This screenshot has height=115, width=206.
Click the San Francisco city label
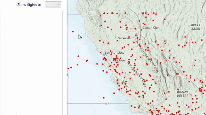(115, 53)
